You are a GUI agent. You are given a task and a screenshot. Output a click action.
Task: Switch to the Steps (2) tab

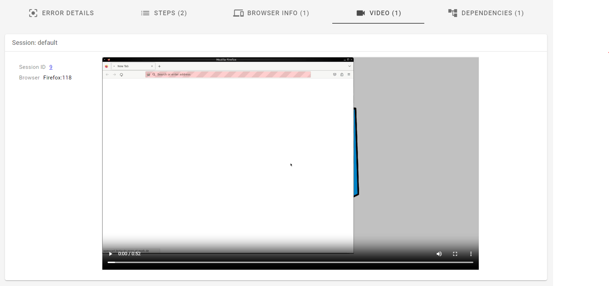click(164, 13)
